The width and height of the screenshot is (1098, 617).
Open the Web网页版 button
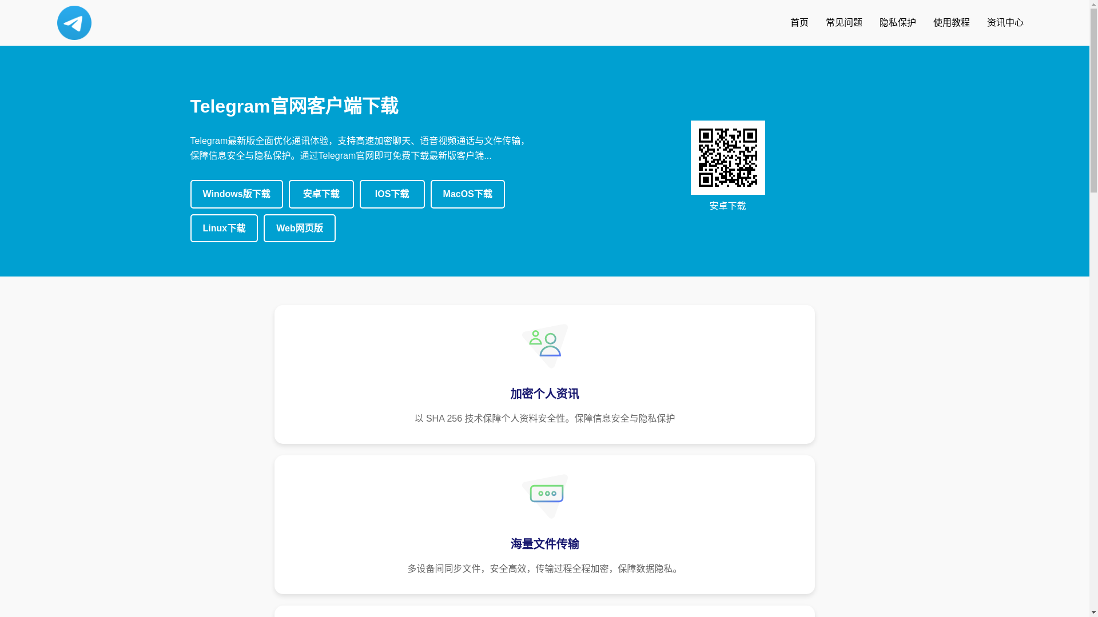coord(299,228)
